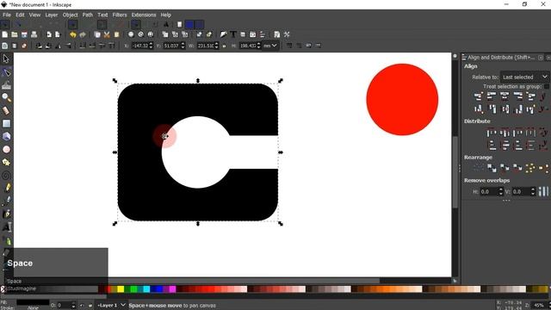Viewport: 551px width, 310px height.
Task: Select the Node edit tool
Action: tap(6, 72)
